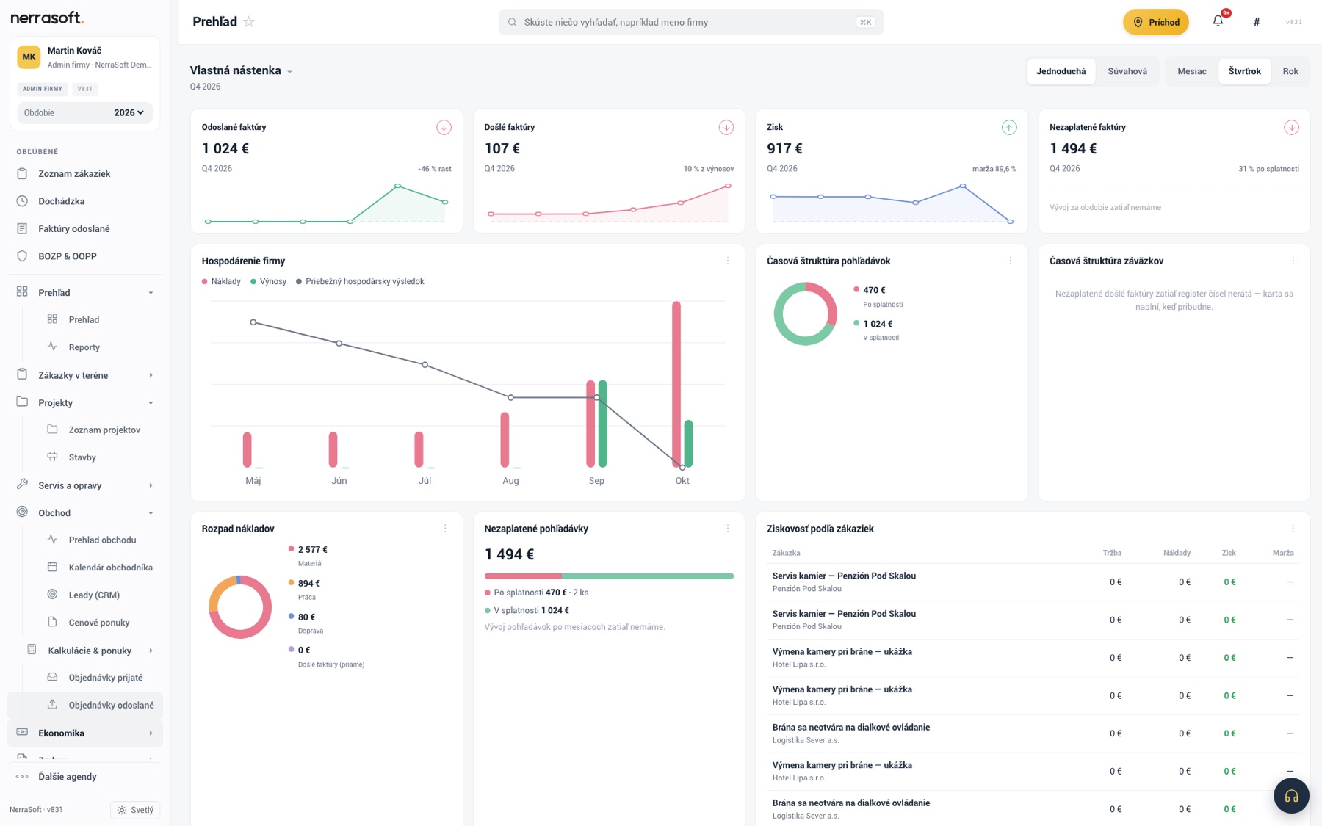Open Dochádzka clock icon in favorites
The width and height of the screenshot is (1322, 826).
[22, 201]
